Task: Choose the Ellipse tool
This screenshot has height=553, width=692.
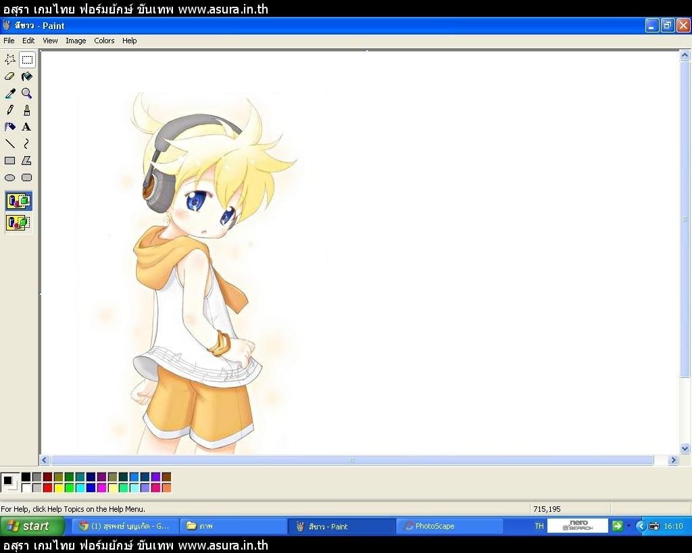Action: tap(9, 178)
